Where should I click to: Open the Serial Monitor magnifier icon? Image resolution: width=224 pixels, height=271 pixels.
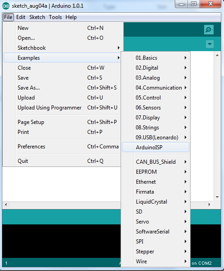click(x=209, y=30)
